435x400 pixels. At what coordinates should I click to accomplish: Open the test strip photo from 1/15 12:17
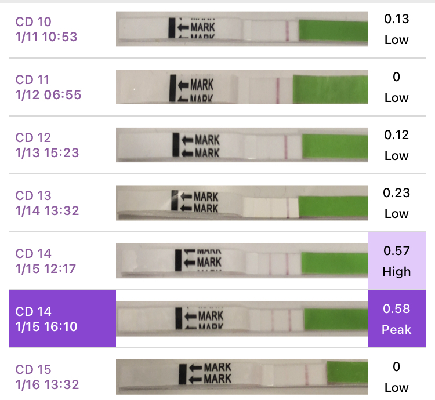tap(242, 261)
